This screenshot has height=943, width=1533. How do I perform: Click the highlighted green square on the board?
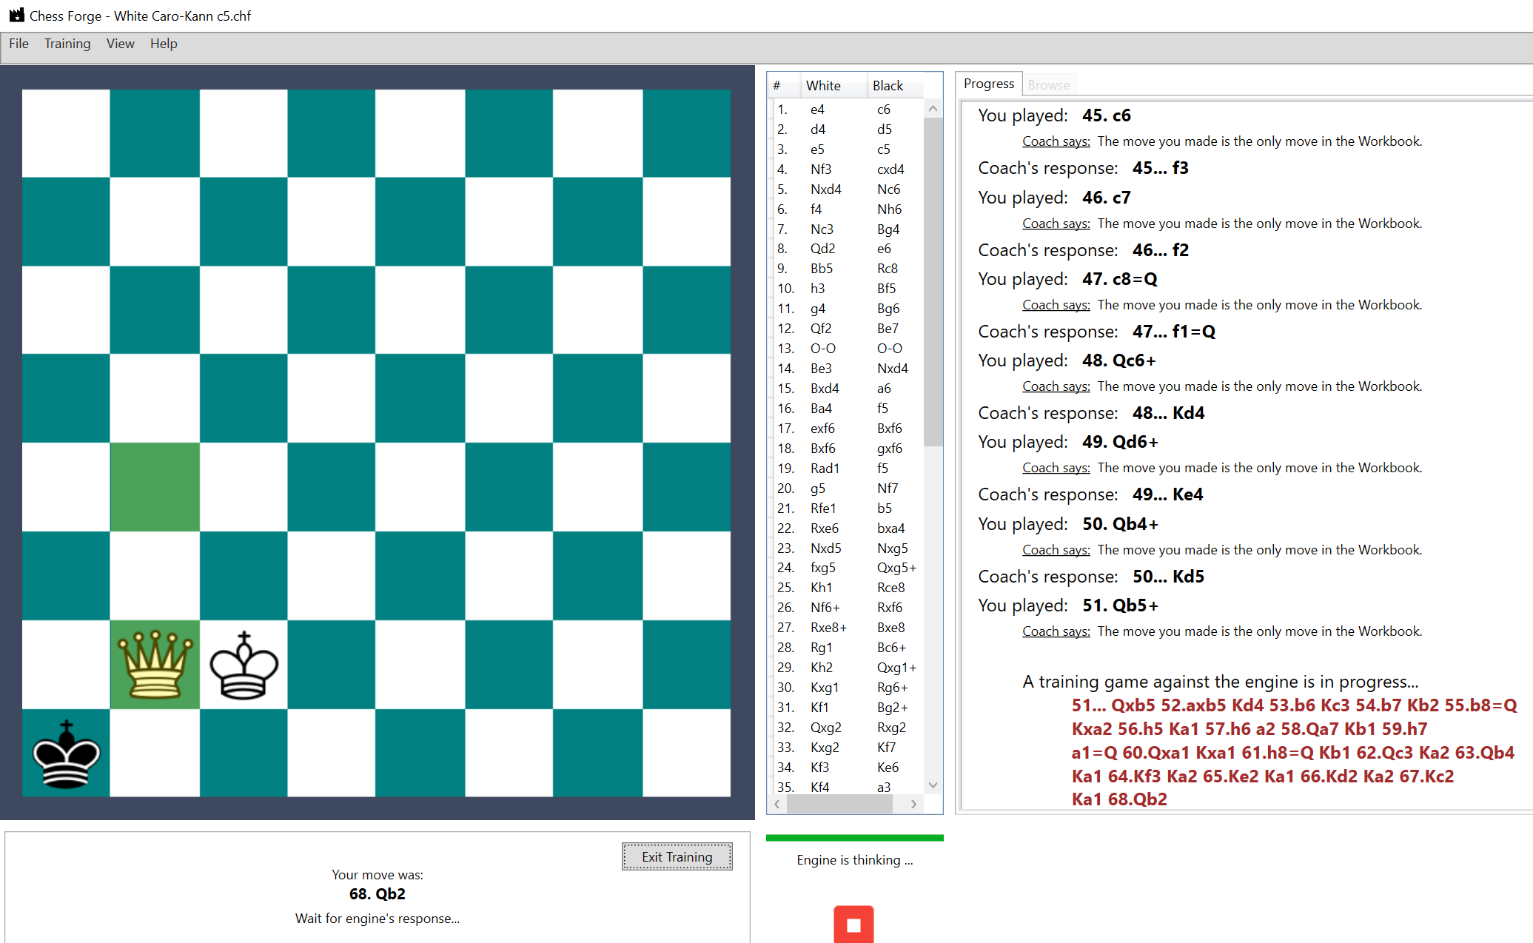click(154, 487)
